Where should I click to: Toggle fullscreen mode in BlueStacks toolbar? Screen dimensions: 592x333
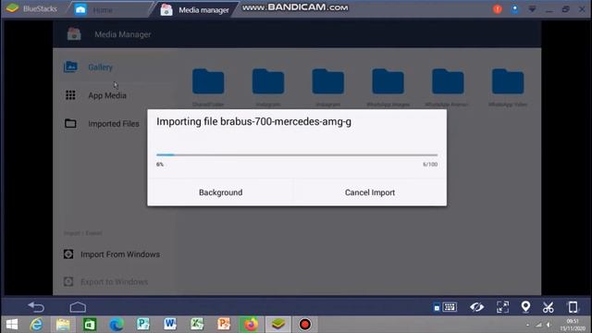[x=502, y=307]
